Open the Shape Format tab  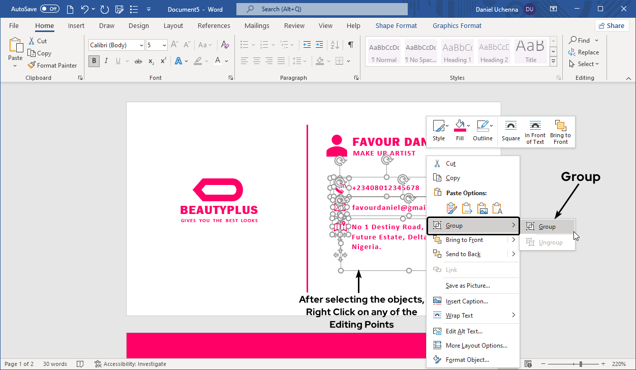coord(396,25)
